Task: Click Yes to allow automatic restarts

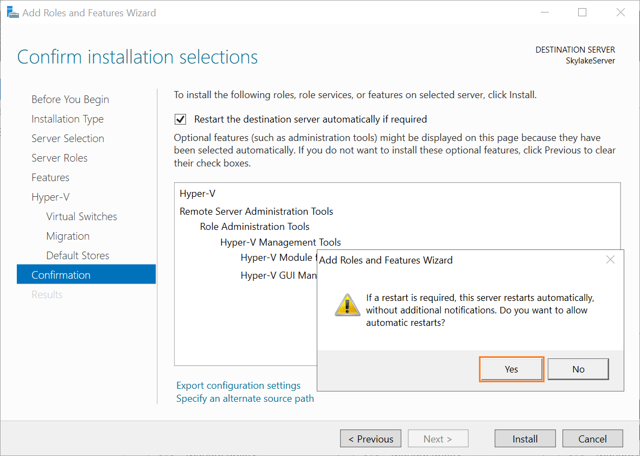Action: tap(511, 369)
